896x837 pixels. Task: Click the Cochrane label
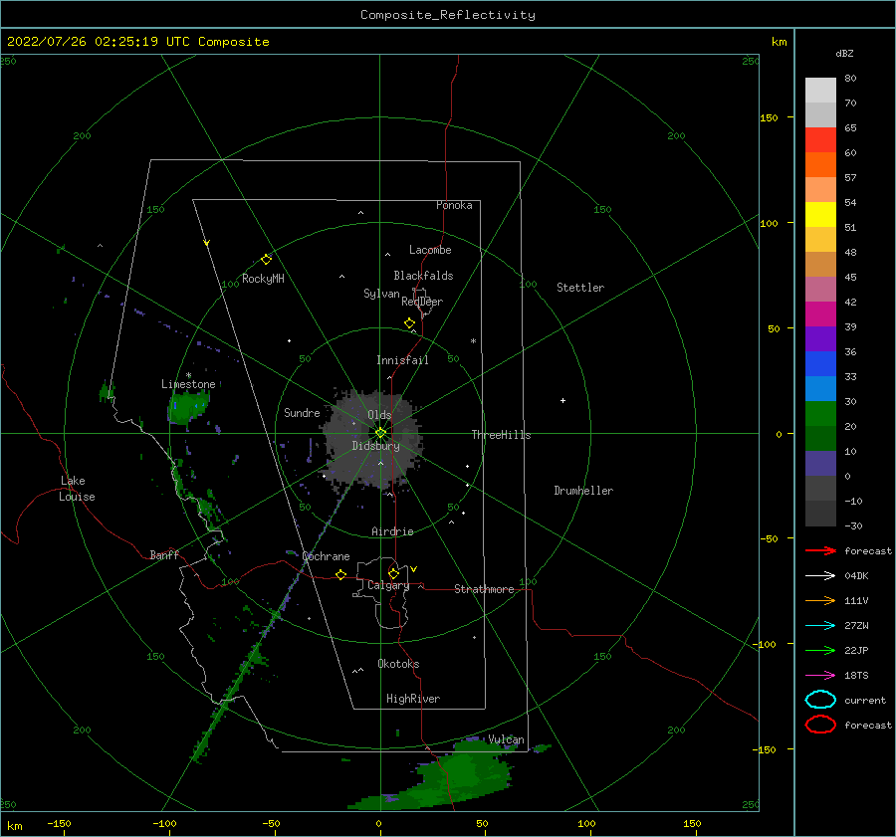point(326,556)
